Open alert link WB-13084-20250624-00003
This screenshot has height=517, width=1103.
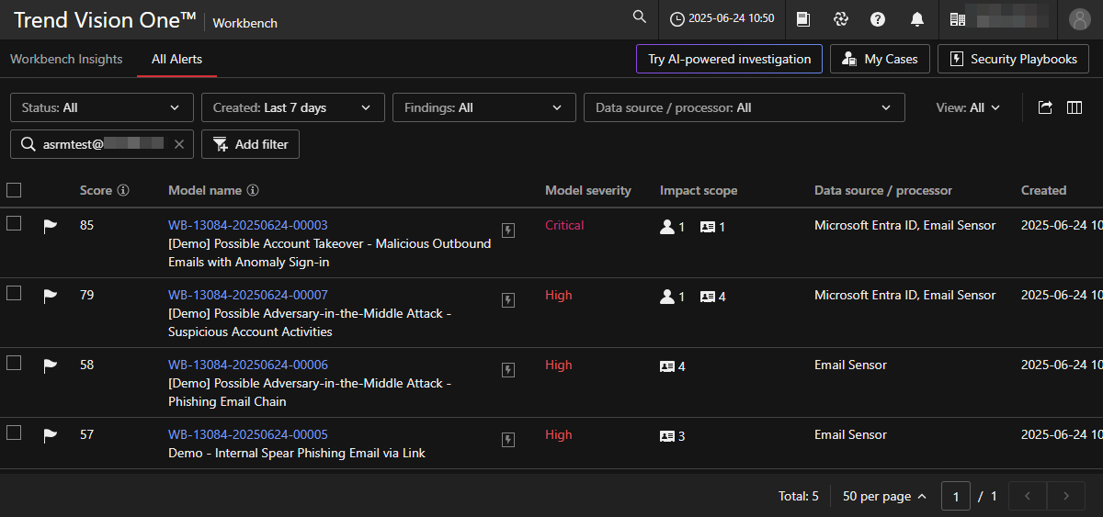click(247, 225)
